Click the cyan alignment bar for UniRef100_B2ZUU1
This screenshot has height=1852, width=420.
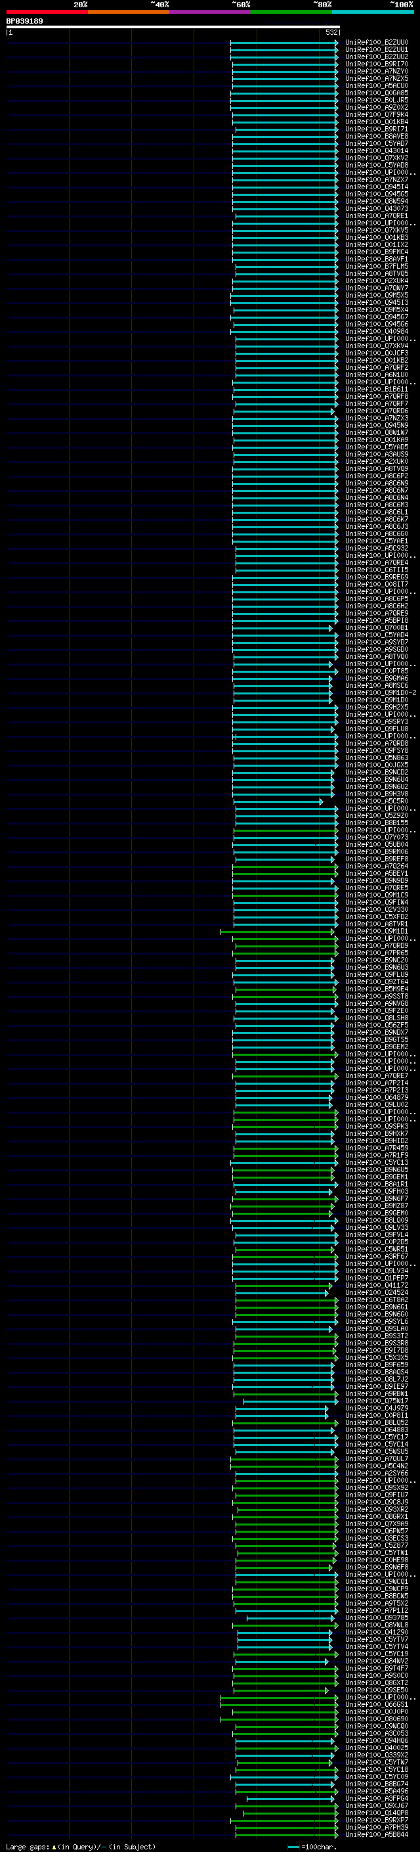(284, 50)
